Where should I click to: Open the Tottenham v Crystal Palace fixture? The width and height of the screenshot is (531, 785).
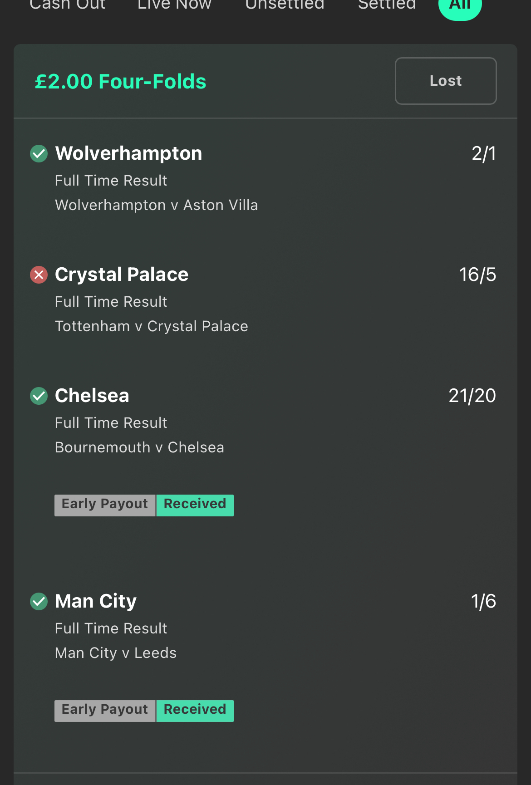tap(152, 326)
